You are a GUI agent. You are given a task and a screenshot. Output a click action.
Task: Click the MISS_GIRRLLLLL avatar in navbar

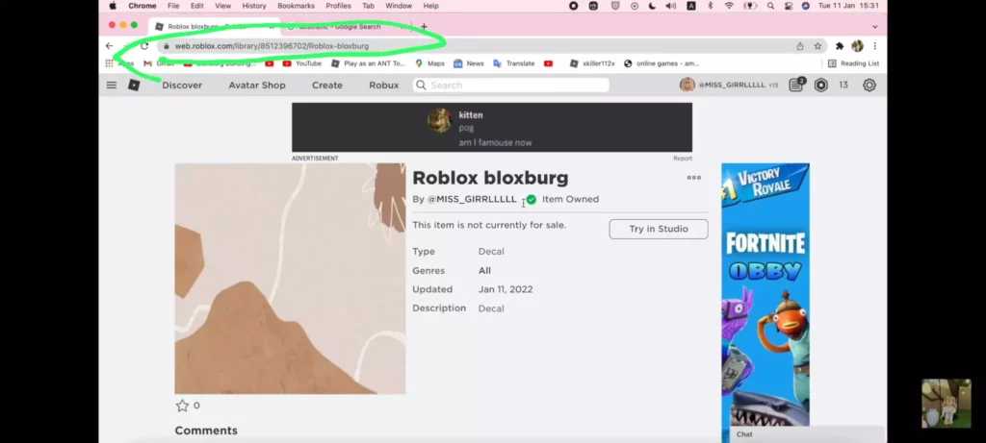[687, 85]
